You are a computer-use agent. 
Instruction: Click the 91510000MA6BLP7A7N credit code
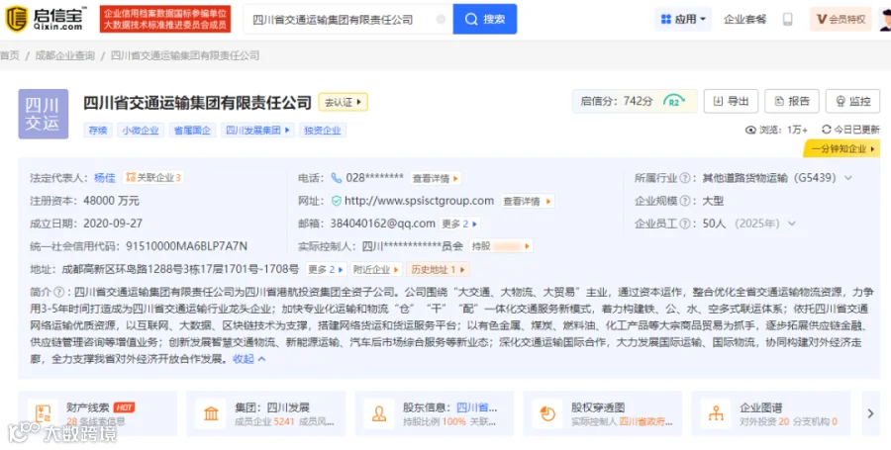coord(186,246)
